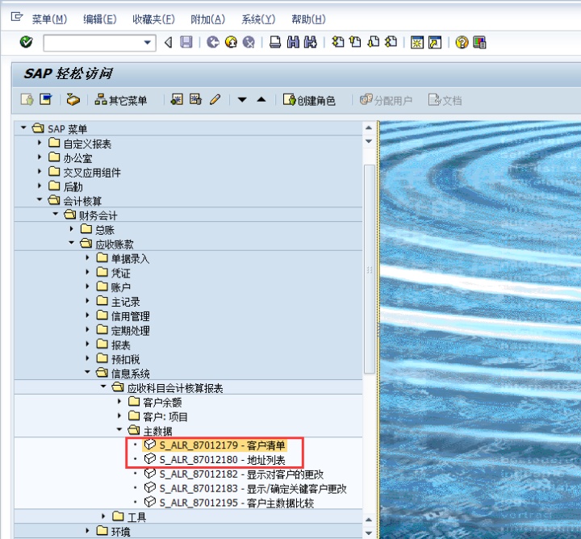
Task: Click the scroll-up arrow at top of tree
Action: (369, 127)
